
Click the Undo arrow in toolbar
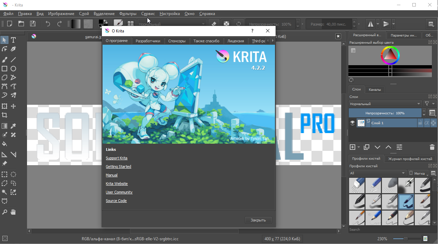pos(48,24)
